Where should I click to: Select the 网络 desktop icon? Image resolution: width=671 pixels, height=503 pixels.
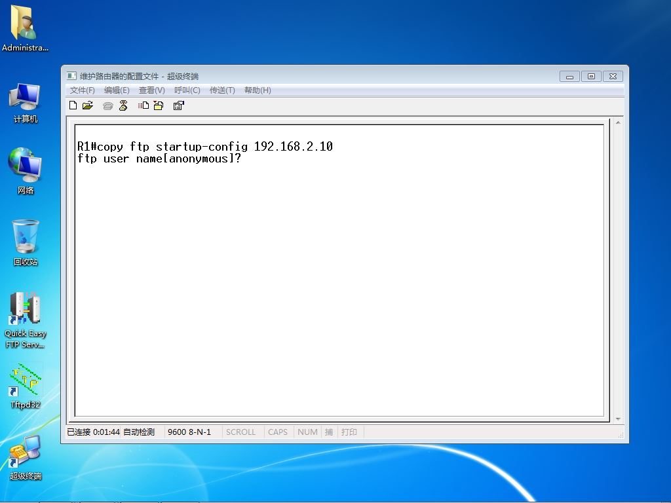25,171
